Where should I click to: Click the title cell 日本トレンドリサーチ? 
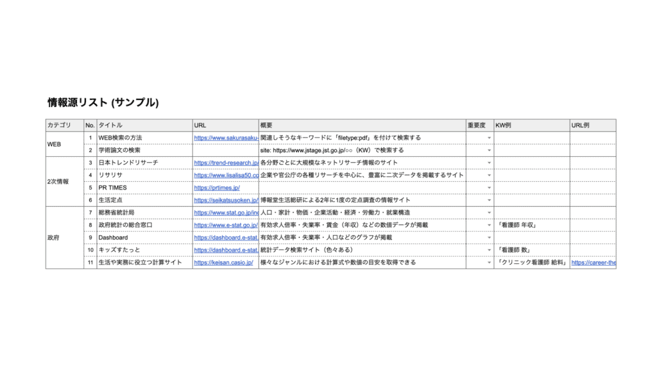144,163
